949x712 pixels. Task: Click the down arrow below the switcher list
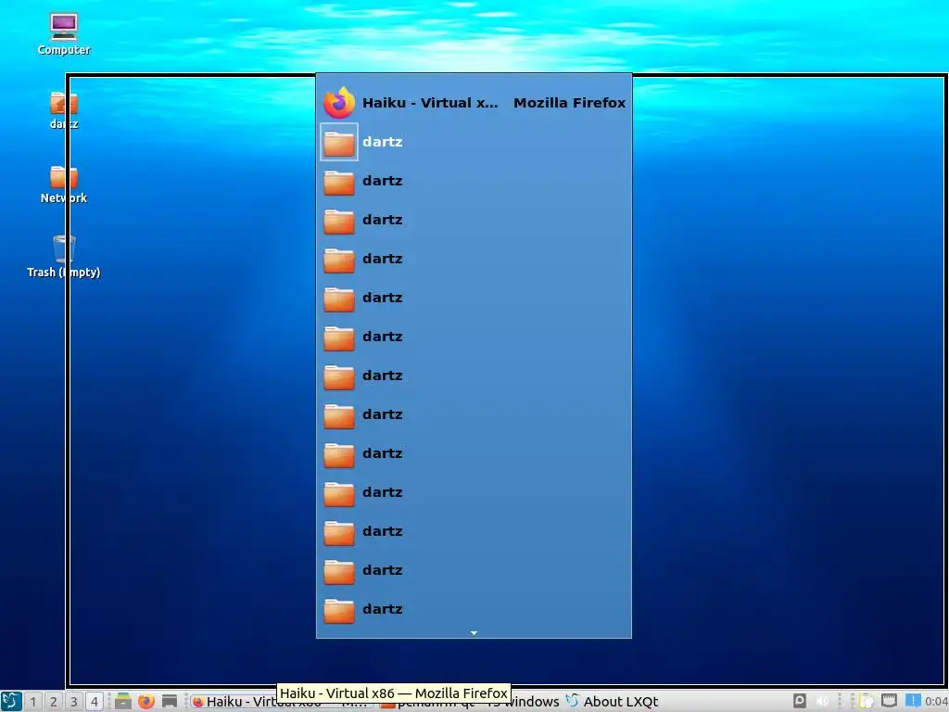(474, 632)
